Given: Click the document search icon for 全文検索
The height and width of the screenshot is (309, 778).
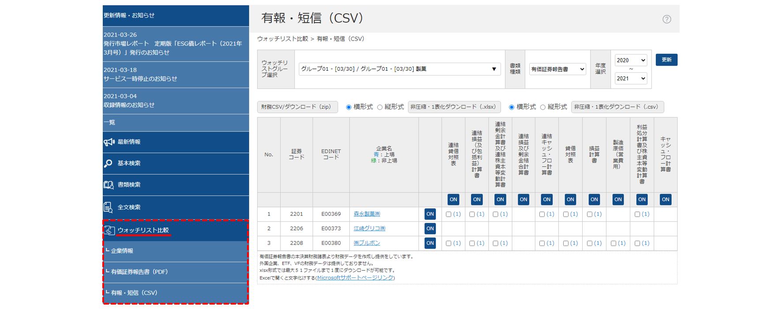Looking at the screenshot, I should point(108,207).
